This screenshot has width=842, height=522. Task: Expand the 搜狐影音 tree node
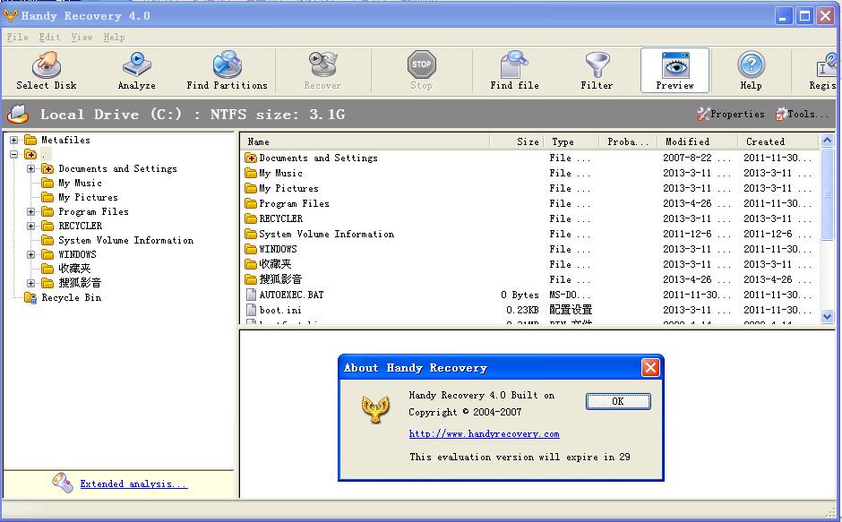31,283
